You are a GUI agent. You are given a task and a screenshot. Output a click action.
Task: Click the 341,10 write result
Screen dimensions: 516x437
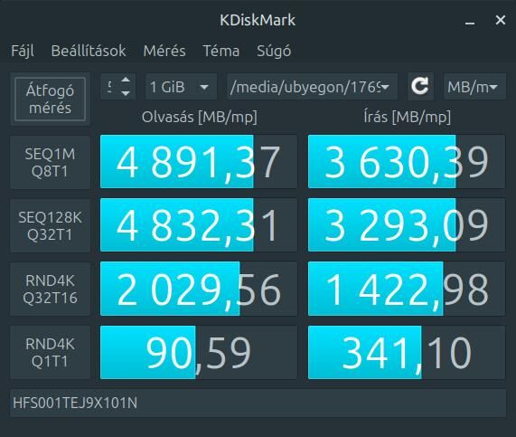tap(407, 352)
